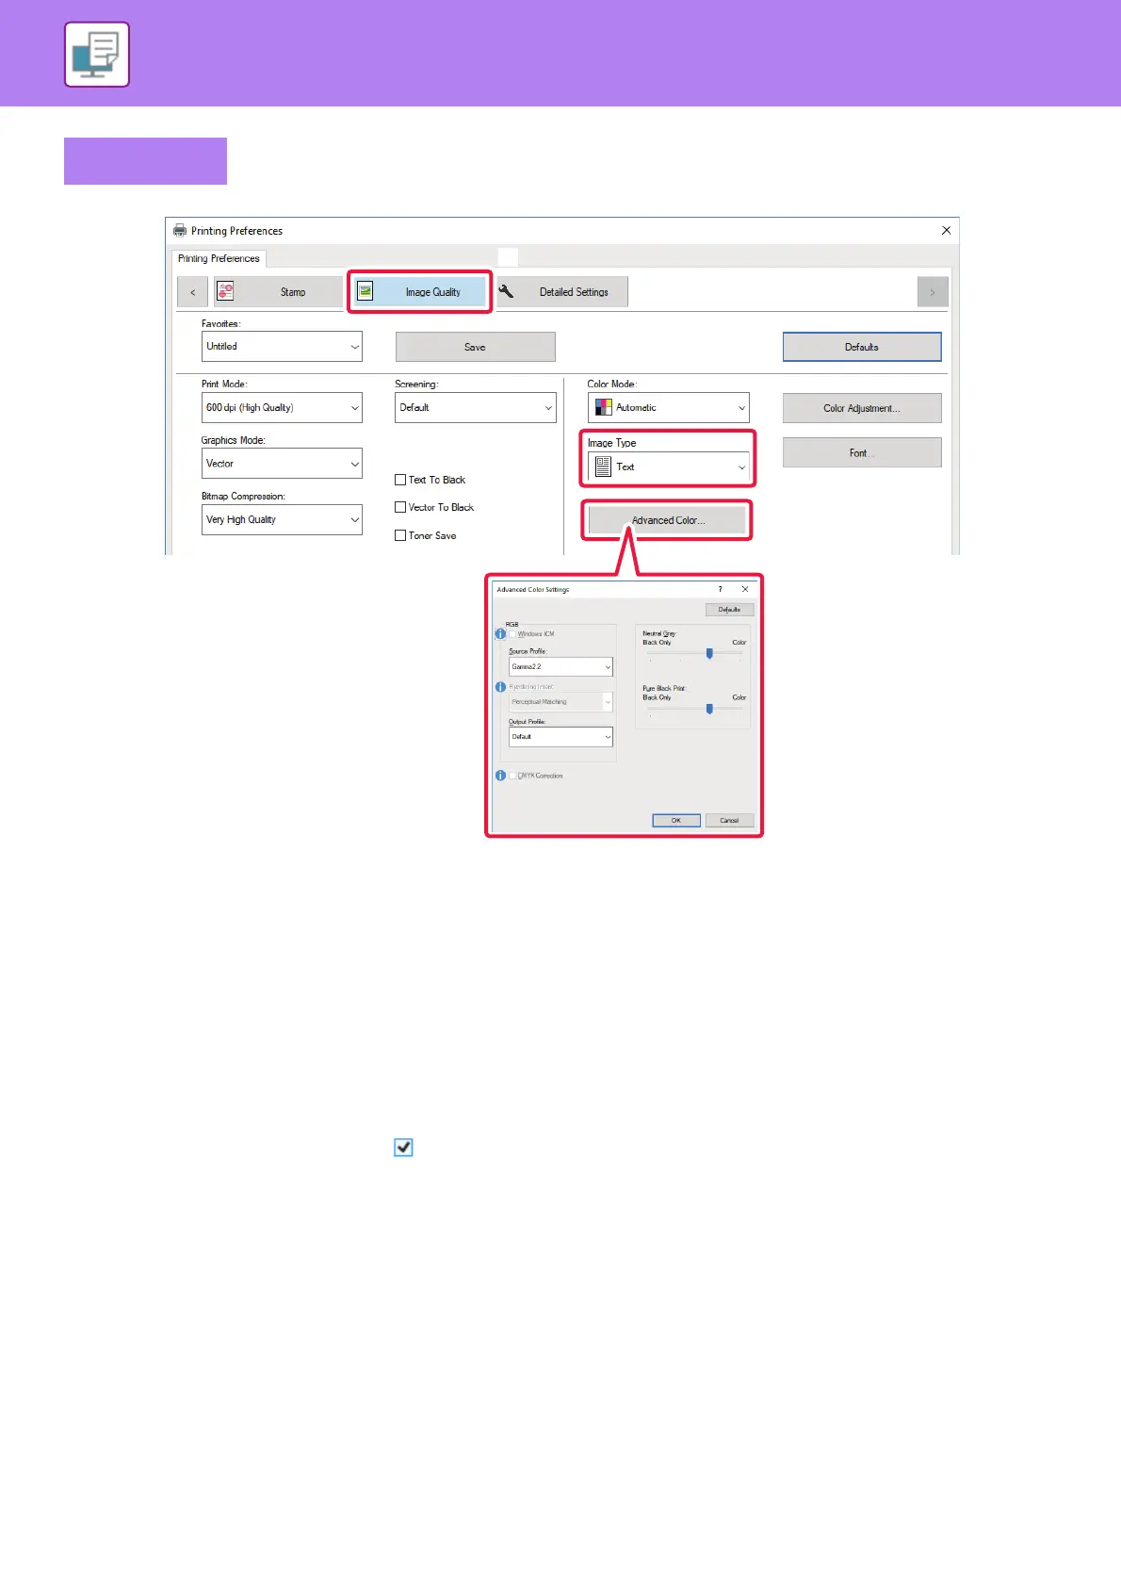Screen dimensions: 1121x1587
Task: Switch to the Image Quality tab
Action: coord(421,292)
